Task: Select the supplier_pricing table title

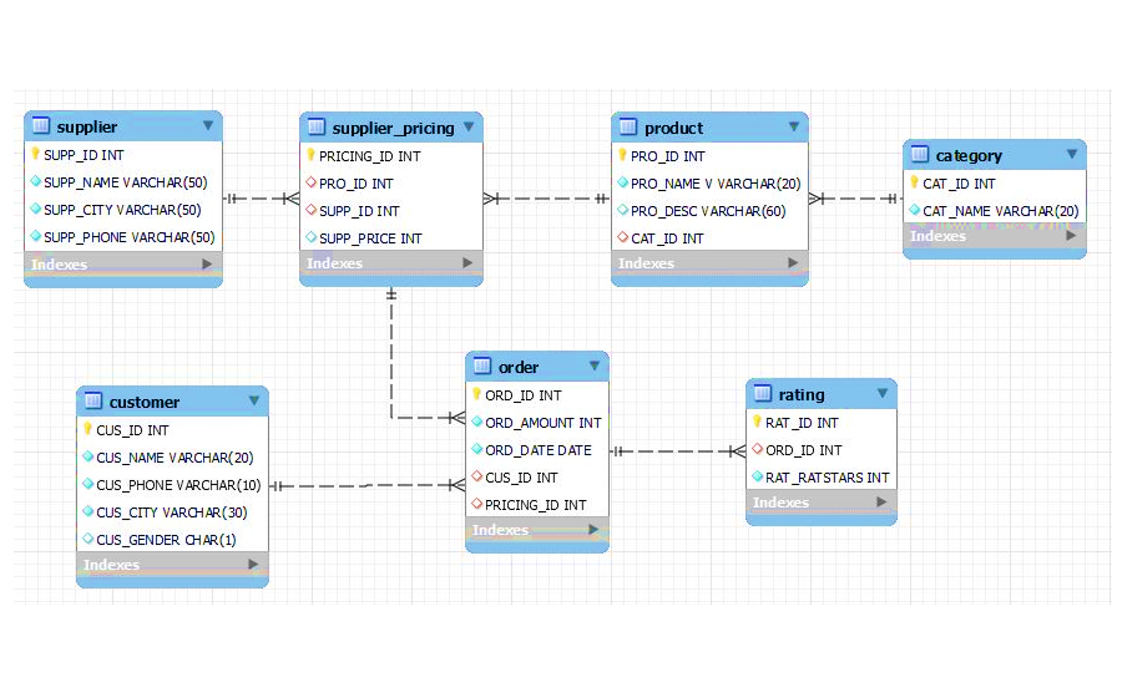Action: (393, 129)
